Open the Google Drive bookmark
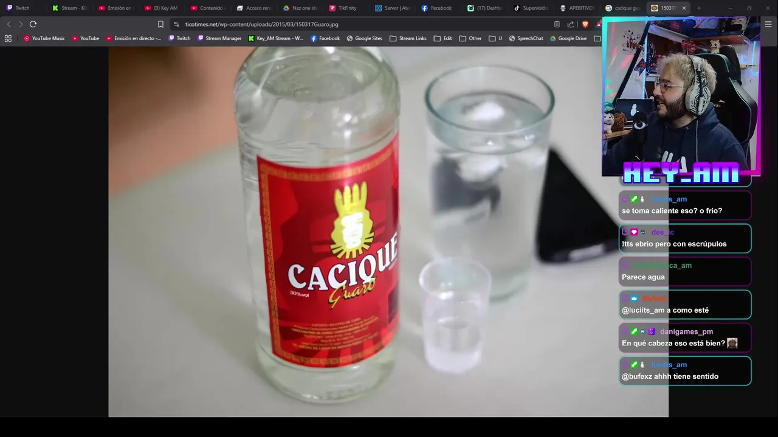The height and width of the screenshot is (437, 778). coord(568,38)
